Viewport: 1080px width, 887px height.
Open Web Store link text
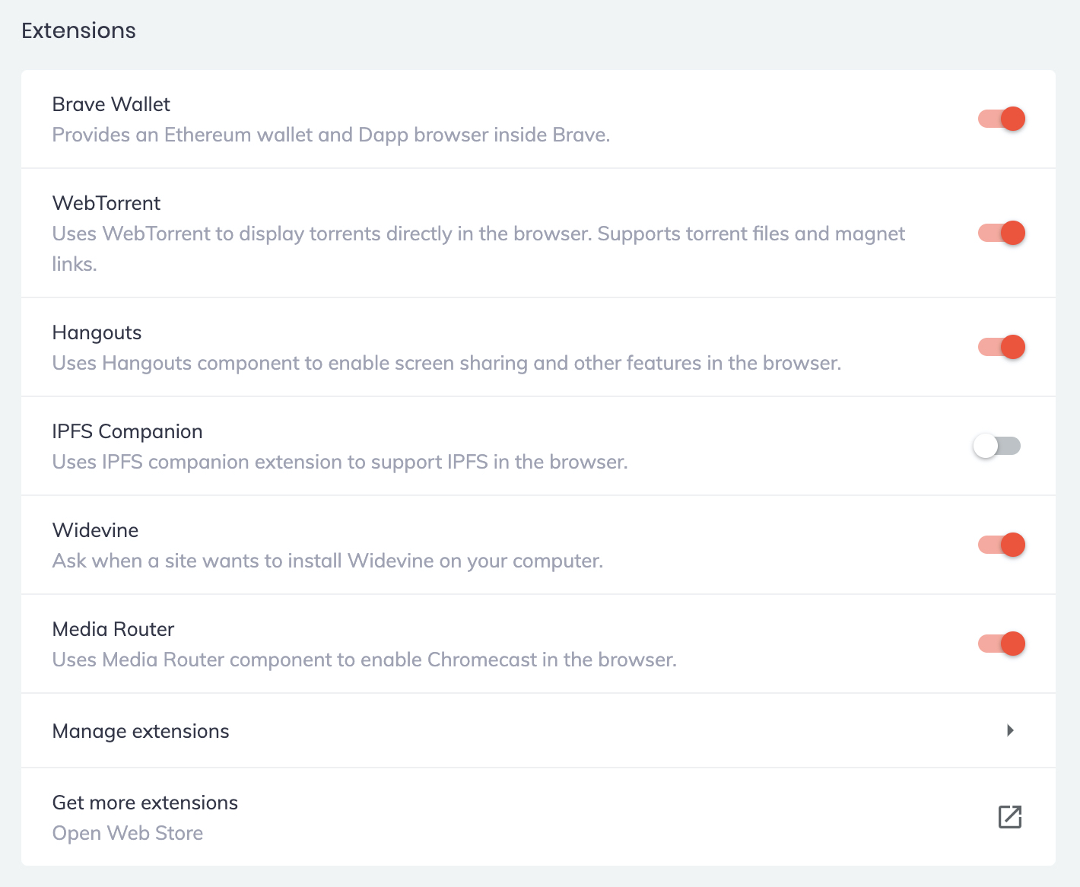point(127,833)
